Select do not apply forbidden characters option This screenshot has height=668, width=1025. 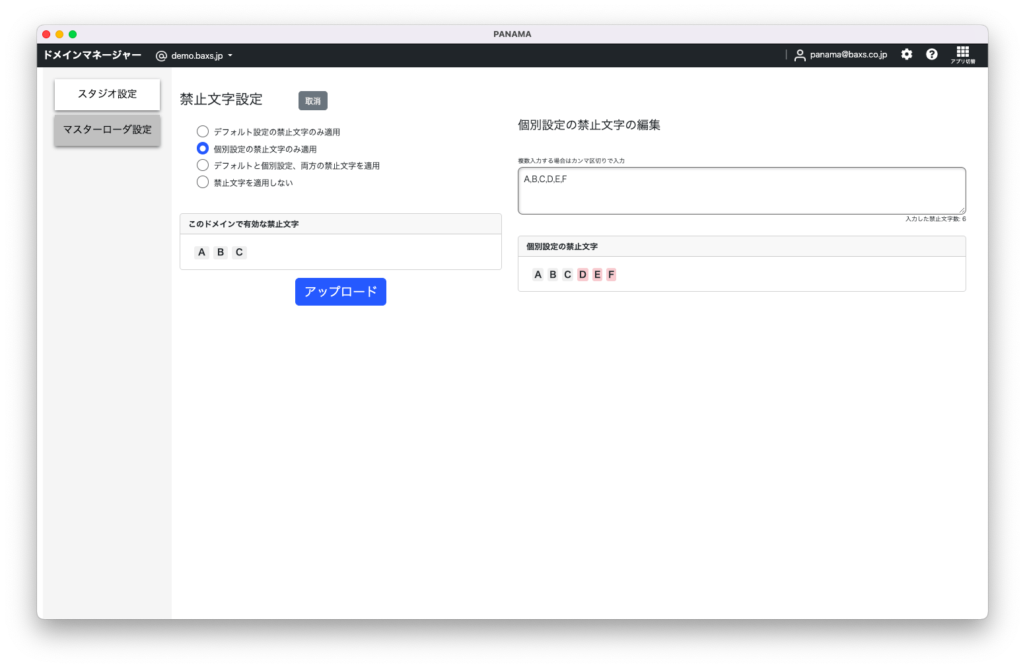click(203, 183)
